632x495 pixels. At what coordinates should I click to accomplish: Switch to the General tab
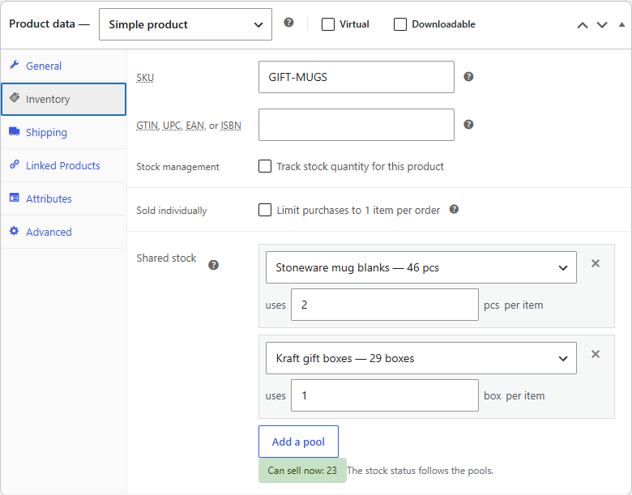click(x=64, y=66)
